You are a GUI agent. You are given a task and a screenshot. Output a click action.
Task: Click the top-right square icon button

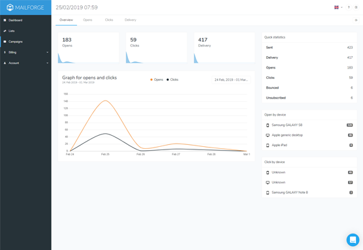pos(356,7)
